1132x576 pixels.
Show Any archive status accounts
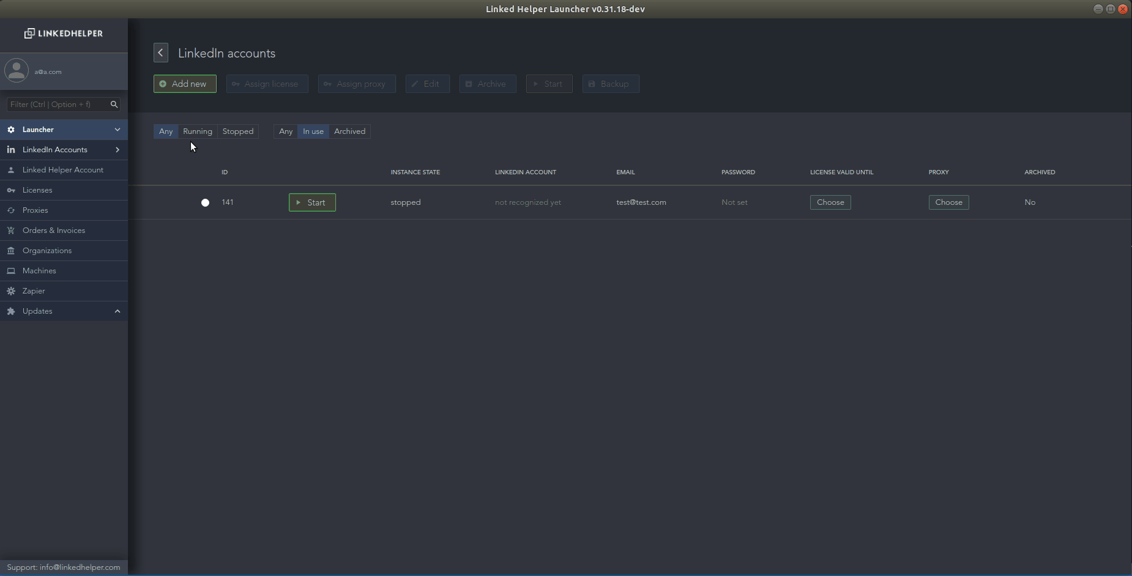pyautogui.click(x=286, y=131)
